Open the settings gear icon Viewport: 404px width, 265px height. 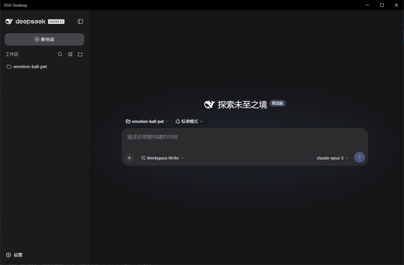tap(9, 255)
